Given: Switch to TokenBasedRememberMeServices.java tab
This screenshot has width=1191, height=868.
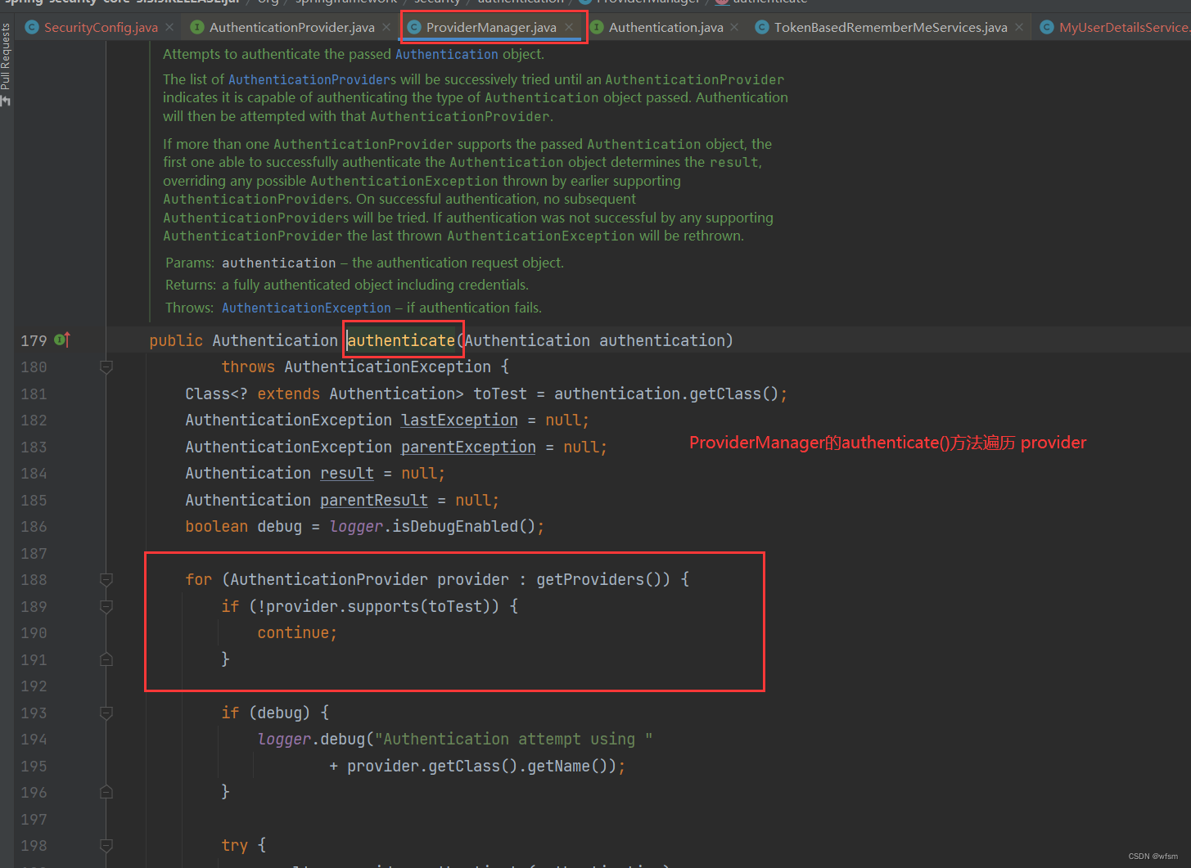Looking at the screenshot, I should click(891, 28).
